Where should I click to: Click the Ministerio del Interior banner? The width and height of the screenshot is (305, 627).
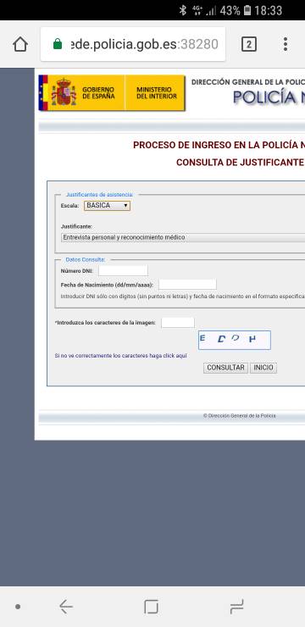[x=155, y=92]
